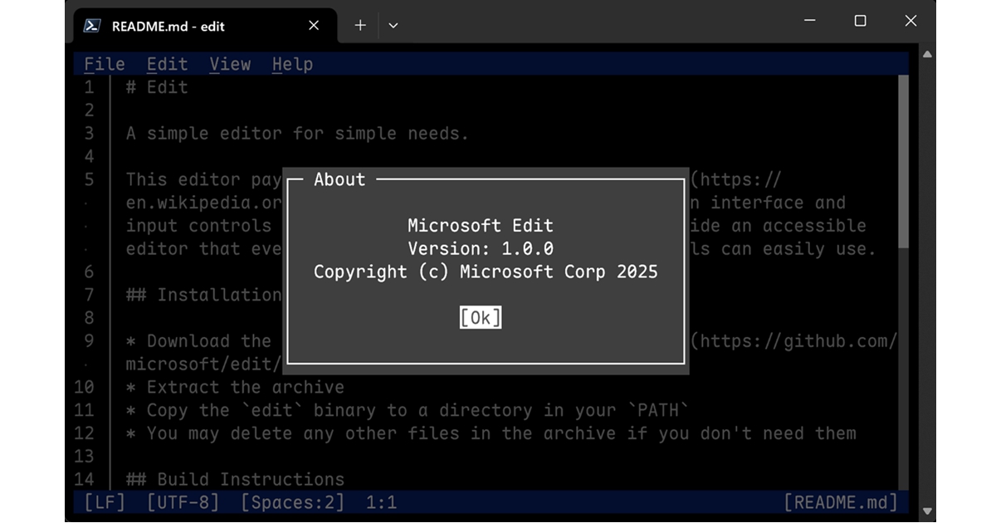Close the README.md - edit tab
Screen dimensions: 996x523
point(314,26)
